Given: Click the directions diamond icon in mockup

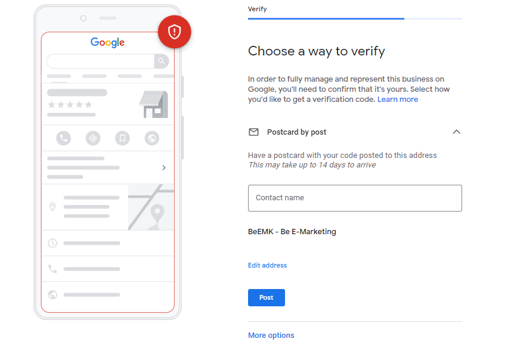Looking at the screenshot, I should coord(93,138).
